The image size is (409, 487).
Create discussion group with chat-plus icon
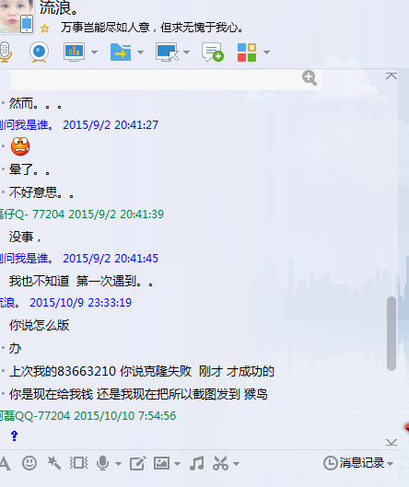(213, 52)
